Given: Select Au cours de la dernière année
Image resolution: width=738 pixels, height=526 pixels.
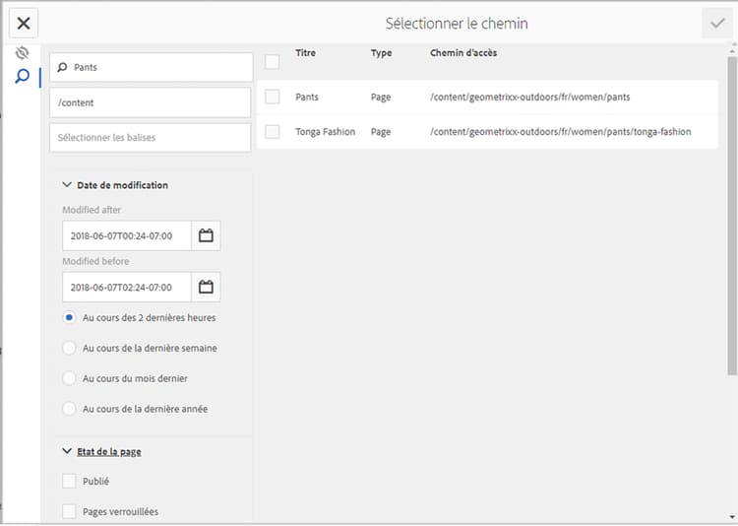Looking at the screenshot, I should (69, 409).
